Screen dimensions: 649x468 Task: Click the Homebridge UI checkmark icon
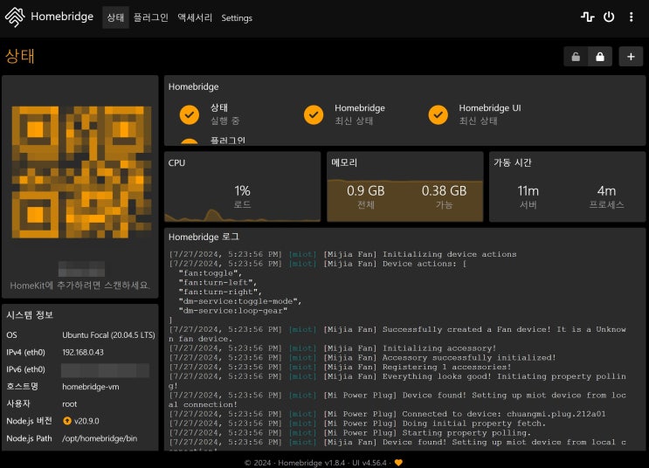pyautogui.click(x=438, y=114)
